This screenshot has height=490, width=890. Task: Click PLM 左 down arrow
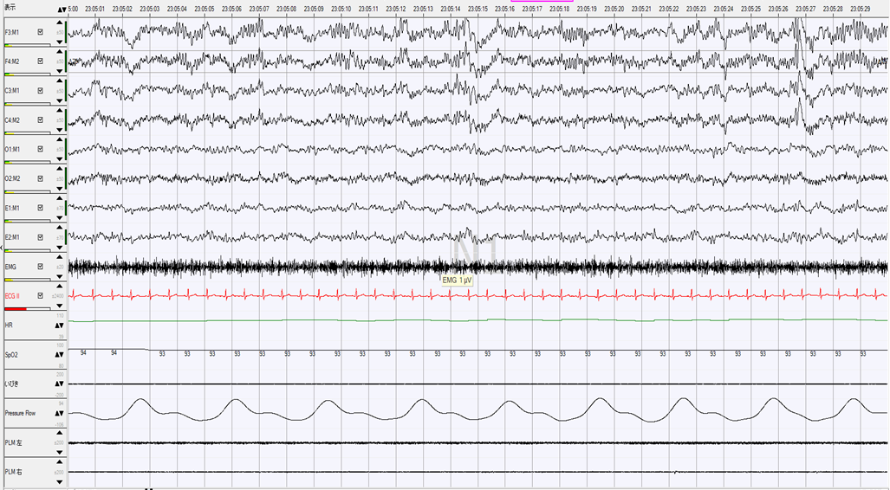click(60, 453)
